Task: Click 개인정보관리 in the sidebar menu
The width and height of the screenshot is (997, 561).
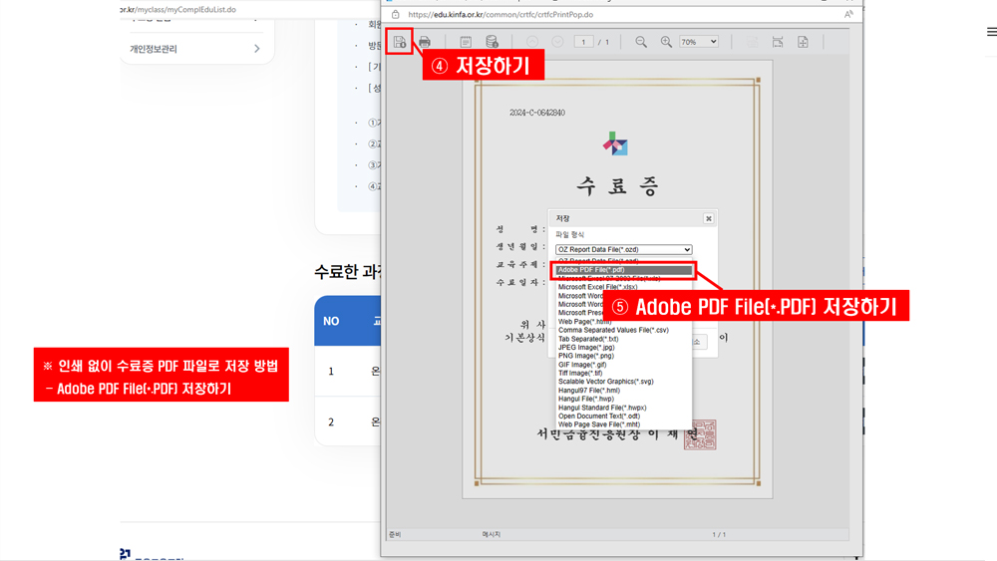Action: click(x=154, y=49)
